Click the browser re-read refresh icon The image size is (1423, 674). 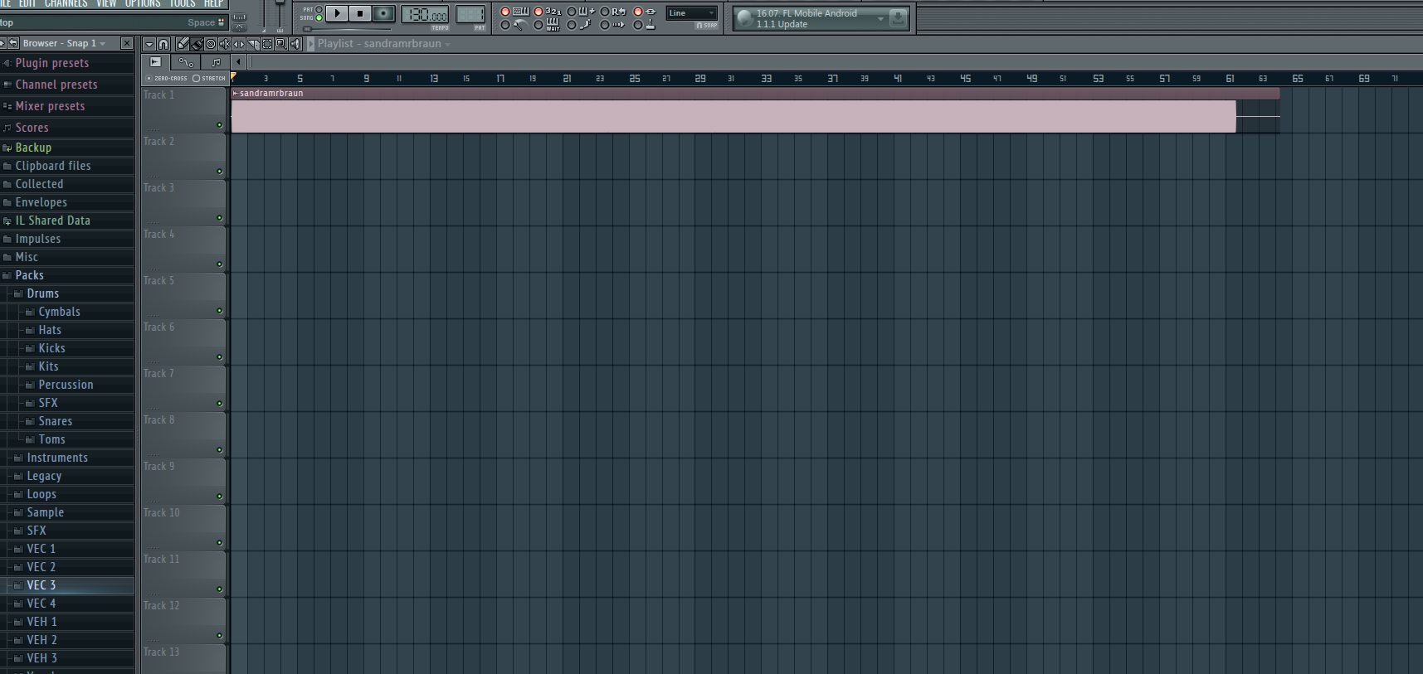pyautogui.click(x=14, y=43)
